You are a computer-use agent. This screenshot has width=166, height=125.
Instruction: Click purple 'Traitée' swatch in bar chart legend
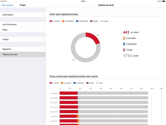click(87, 83)
